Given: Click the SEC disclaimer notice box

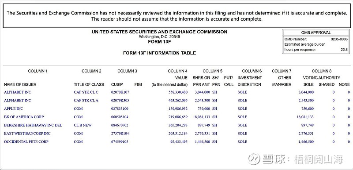Looking at the screenshot, I should coord(176,16).
